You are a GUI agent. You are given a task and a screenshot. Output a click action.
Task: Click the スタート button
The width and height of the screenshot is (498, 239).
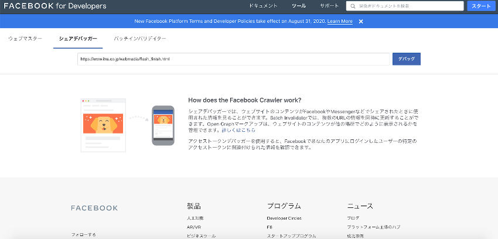(481, 6)
